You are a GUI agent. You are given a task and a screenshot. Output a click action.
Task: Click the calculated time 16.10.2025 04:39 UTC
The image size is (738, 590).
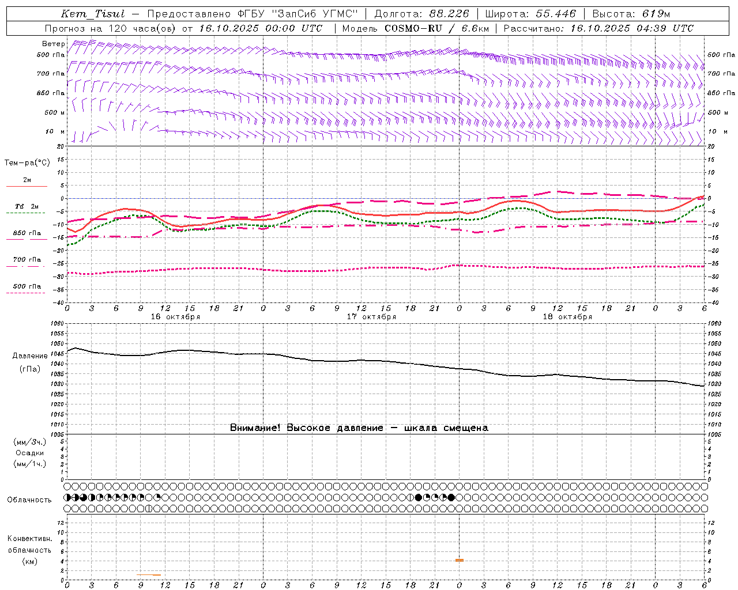(x=632, y=28)
